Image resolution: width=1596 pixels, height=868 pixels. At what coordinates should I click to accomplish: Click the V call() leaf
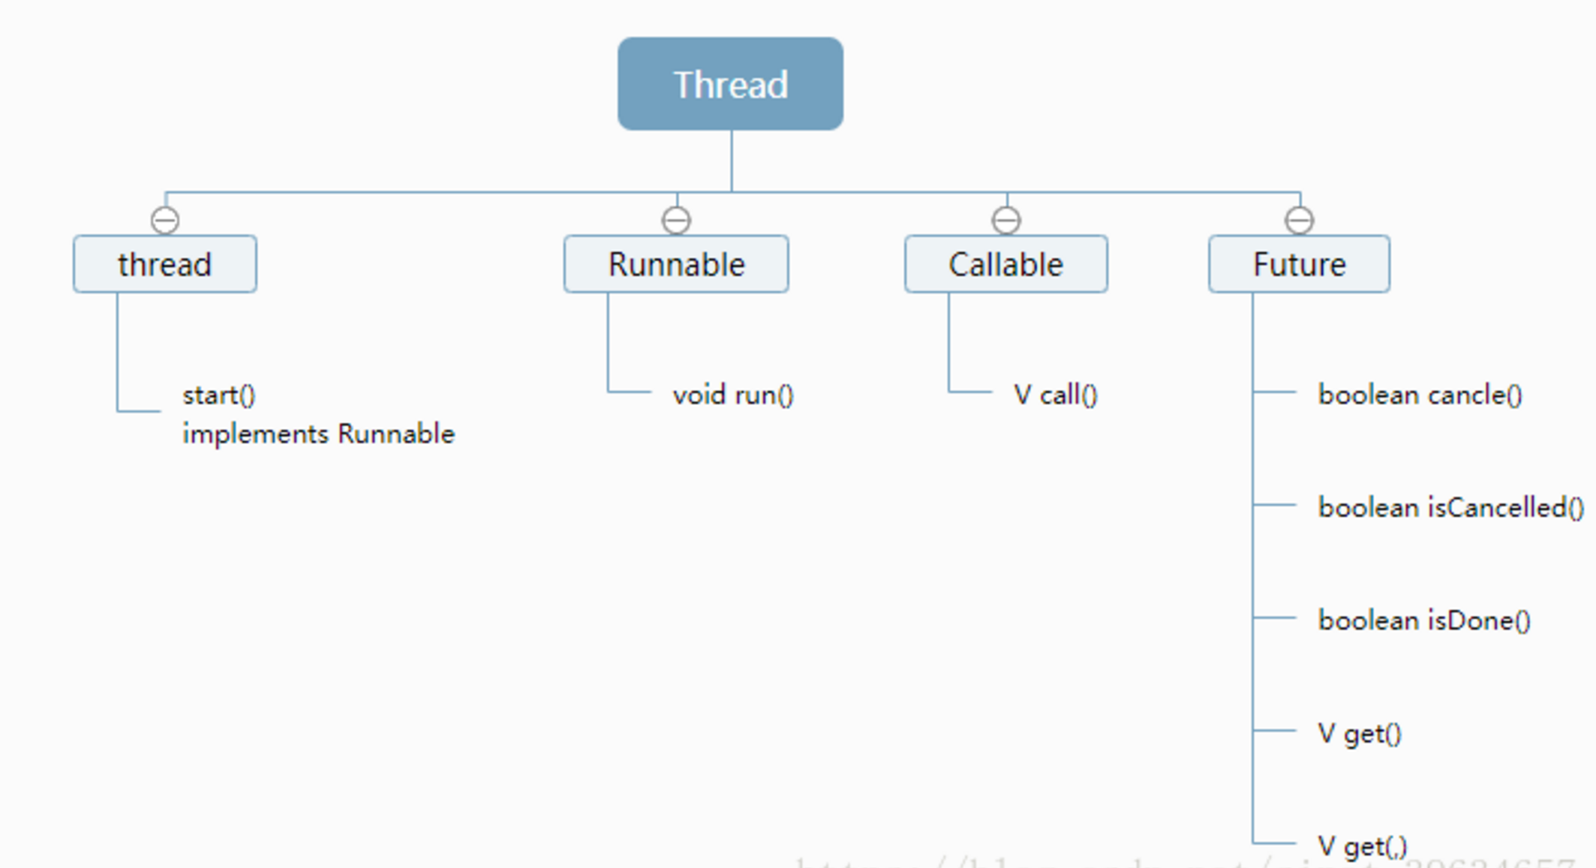(x=1056, y=395)
